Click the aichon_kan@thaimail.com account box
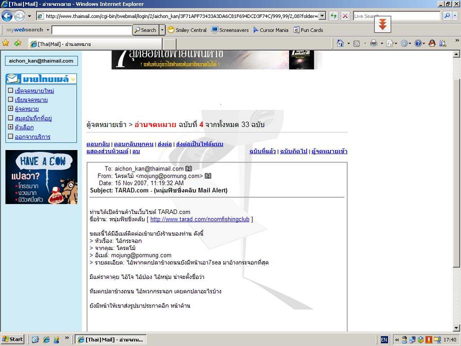The height and width of the screenshot is (346, 461). pos(41,61)
